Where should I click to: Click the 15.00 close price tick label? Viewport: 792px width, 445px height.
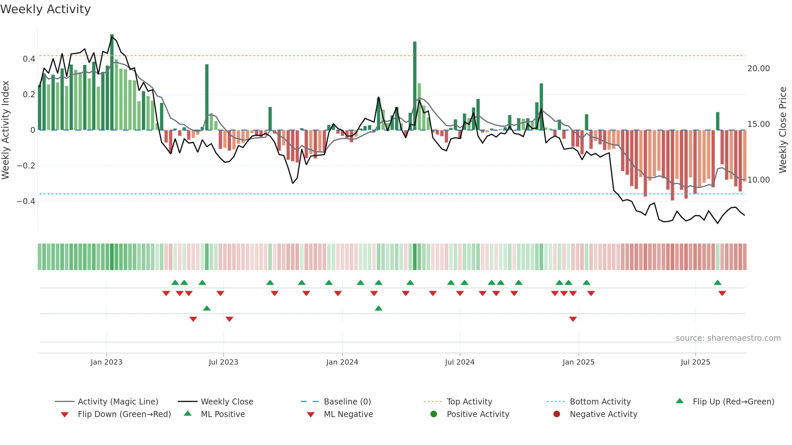pyautogui.click(x=759, y=124)
